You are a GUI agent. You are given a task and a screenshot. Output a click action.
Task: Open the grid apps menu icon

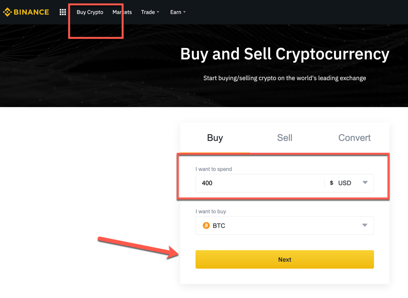[63, 12]
